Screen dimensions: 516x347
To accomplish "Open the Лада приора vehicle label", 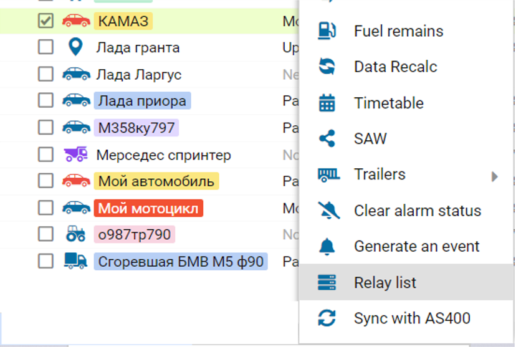I will coord(142,101).
